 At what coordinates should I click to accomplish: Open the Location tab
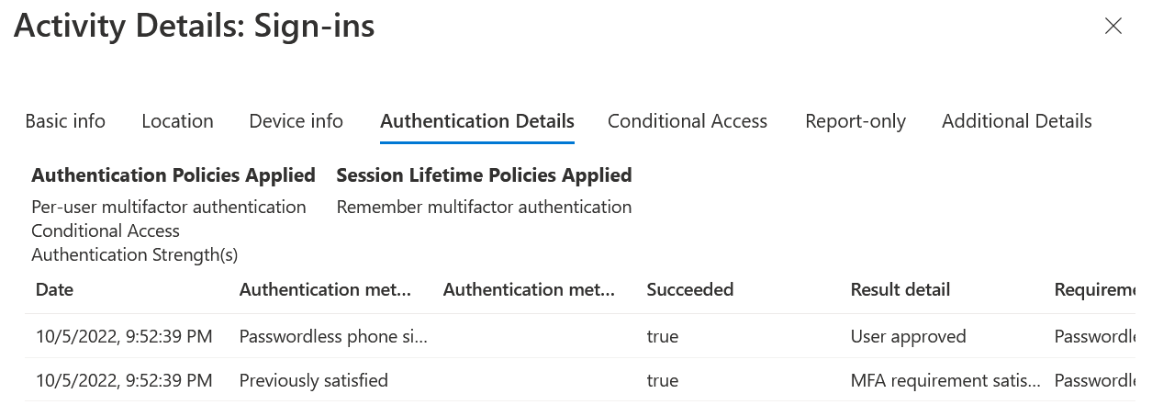[177, 121]
